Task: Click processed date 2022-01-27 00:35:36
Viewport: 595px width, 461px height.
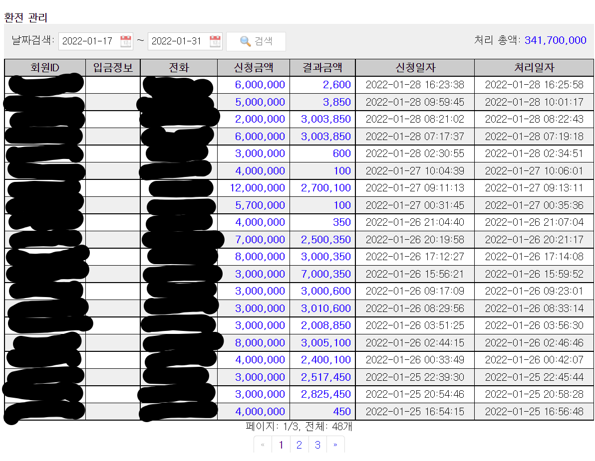Action: (x=534, y=205)
